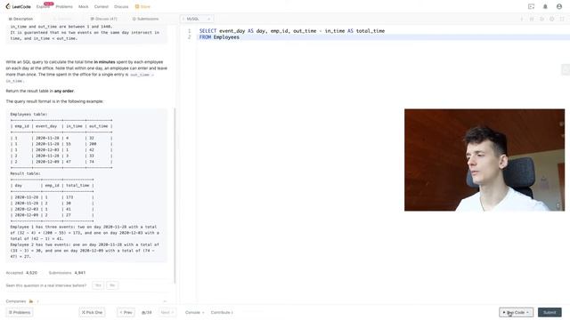The image size is (570, 320).
Task: Click the Accepted 4,620 count
Action: (x=21, y=273)
